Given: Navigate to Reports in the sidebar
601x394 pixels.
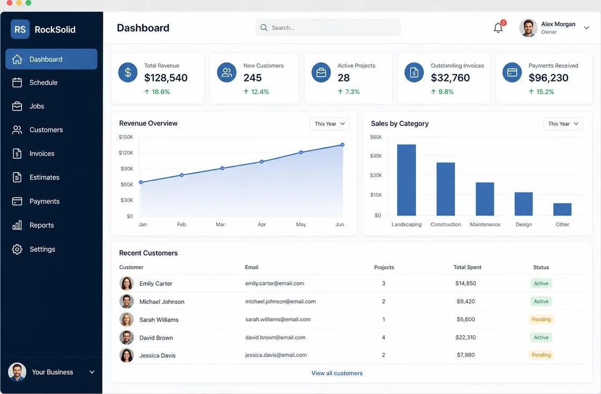Looking at the screenshot, I should [52, 225].
